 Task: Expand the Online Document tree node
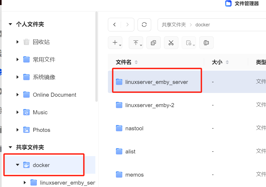(x=17, y=95)
